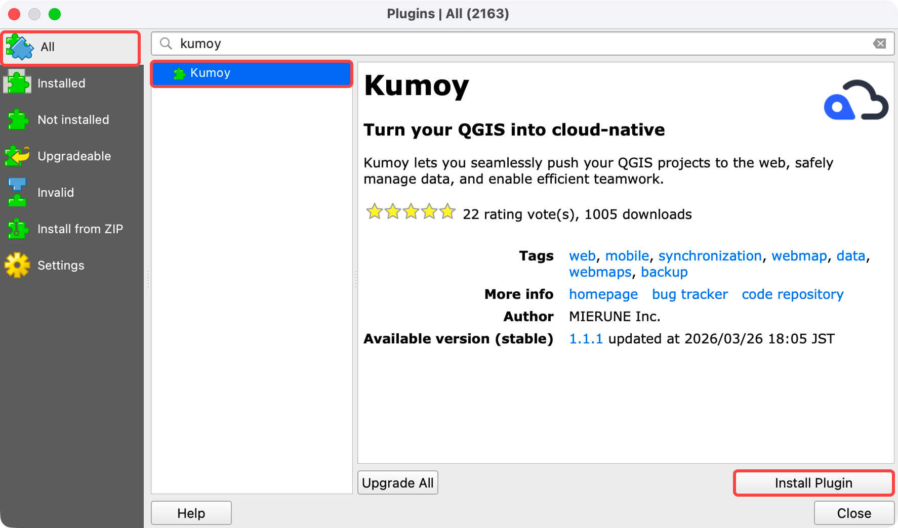Click Upgrade All plugins

pos(397,482)
